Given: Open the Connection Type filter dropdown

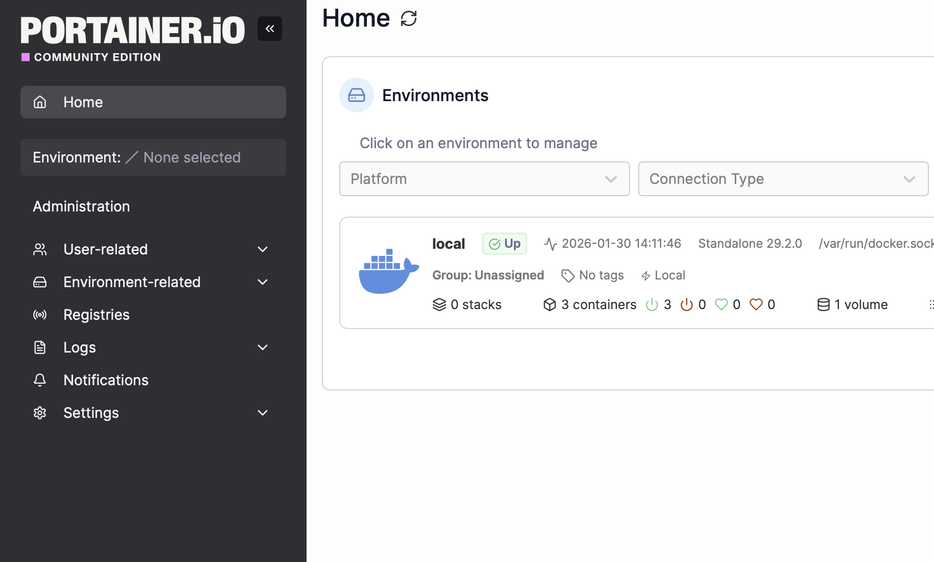Looking at the screenshot, I should point(782,179).
